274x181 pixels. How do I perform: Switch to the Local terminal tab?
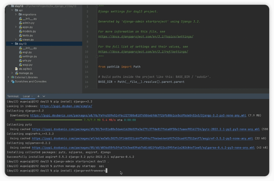tap(26, 96)
